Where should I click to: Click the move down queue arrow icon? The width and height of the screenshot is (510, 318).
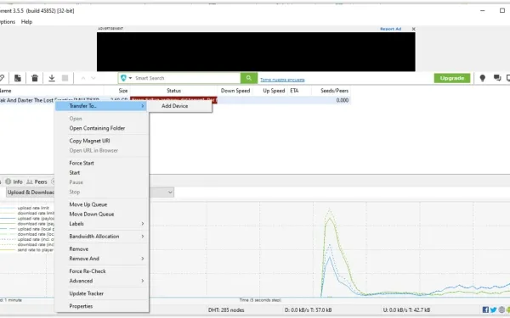tap(93, 78)
